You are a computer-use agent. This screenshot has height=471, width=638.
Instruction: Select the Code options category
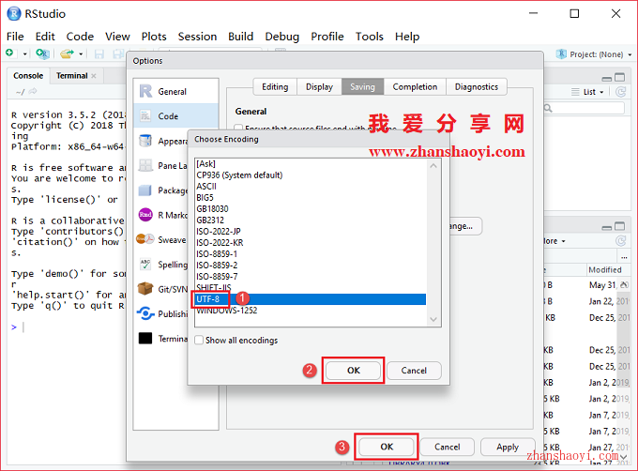(x=176, y=116)
